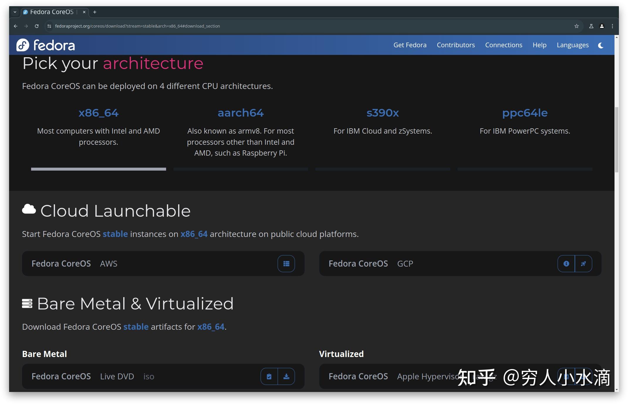Click the browser bookmark star icon
The image size is (628, 404).
pos(576,26)
